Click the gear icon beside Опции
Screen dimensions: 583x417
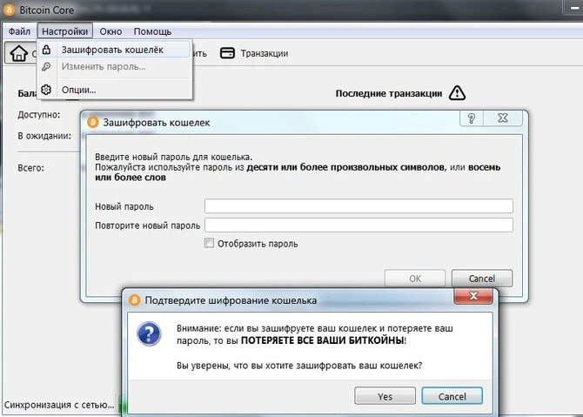point(46,90)
